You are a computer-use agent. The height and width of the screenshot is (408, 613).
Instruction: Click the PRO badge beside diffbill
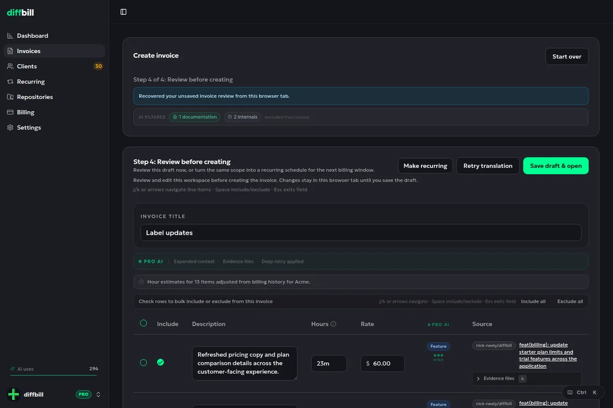coord(83,395)
